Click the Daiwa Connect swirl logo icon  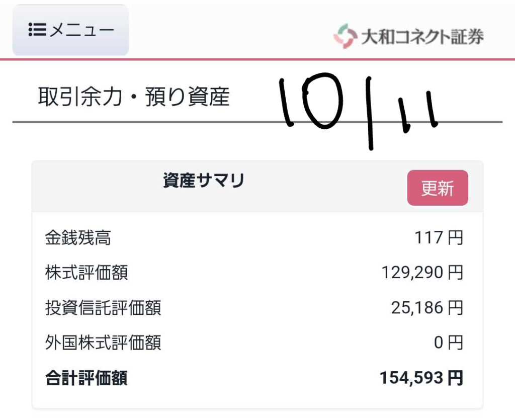[345, 37]
